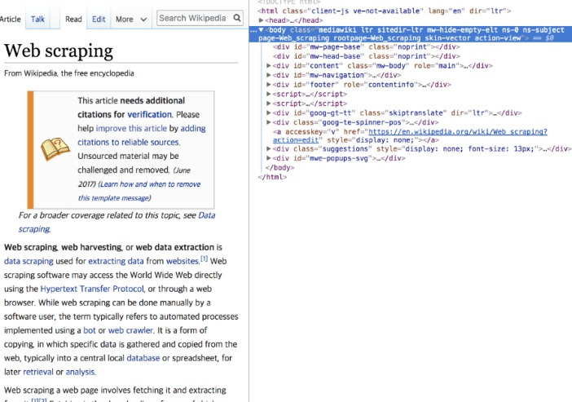Expand the div id content node

[x=269, y=66]
